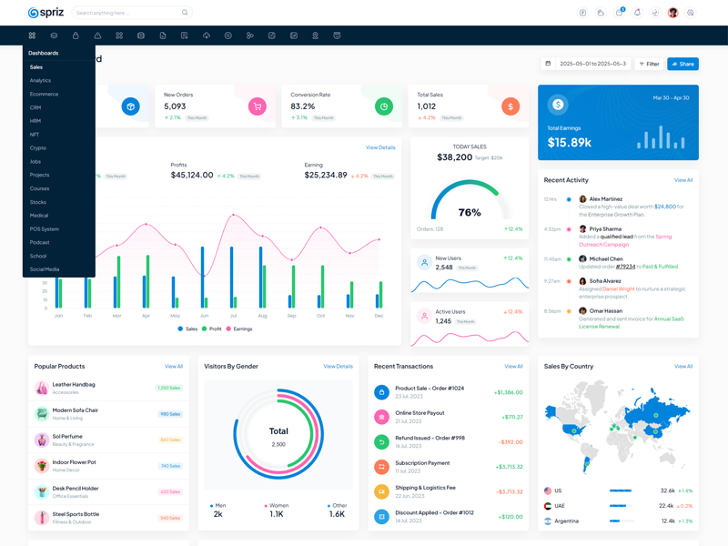
Task: Open the Dashboards grid menu icon
Action: [x=32, y=35]
